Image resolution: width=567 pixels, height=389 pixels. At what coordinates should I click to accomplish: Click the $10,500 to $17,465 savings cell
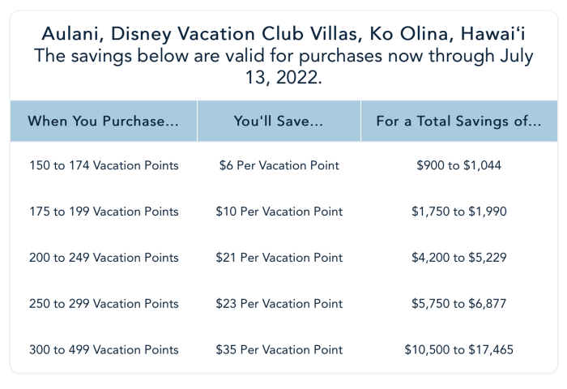459,349
